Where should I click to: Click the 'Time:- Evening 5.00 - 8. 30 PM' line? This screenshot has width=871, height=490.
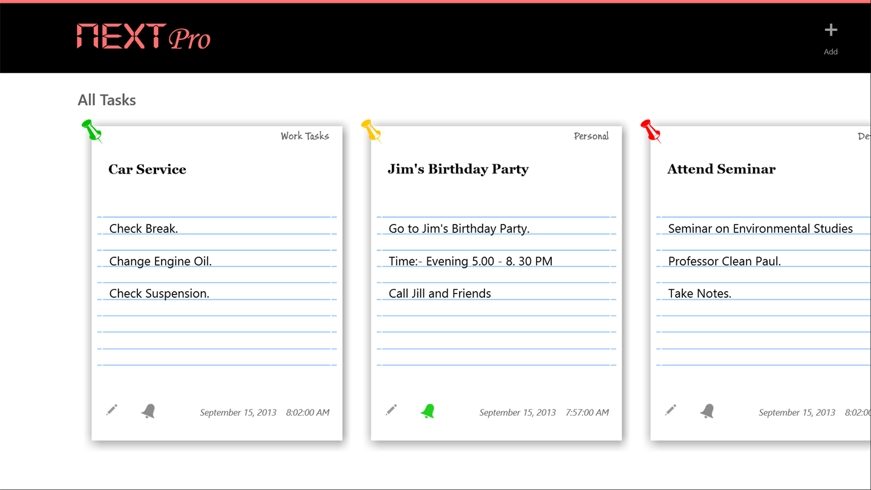coord(471,261)
